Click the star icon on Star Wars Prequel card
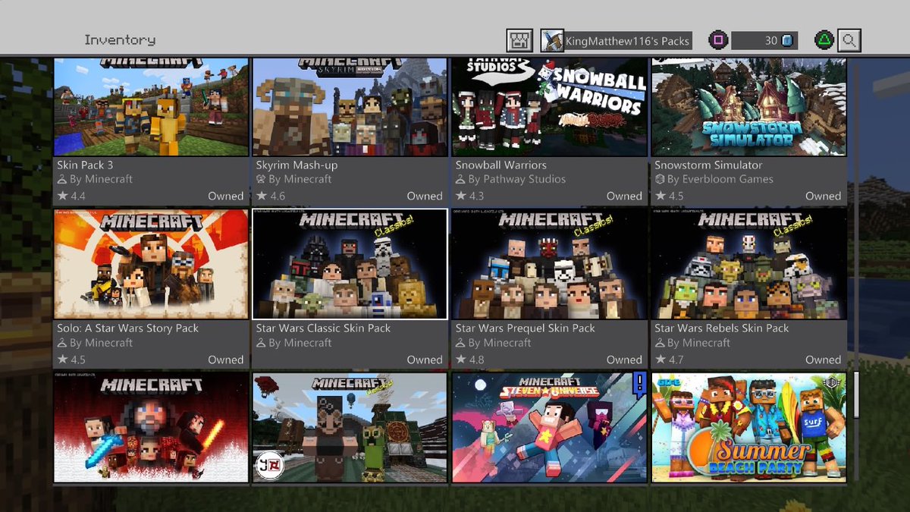910x512 pixels. click(x=461, y=360)
